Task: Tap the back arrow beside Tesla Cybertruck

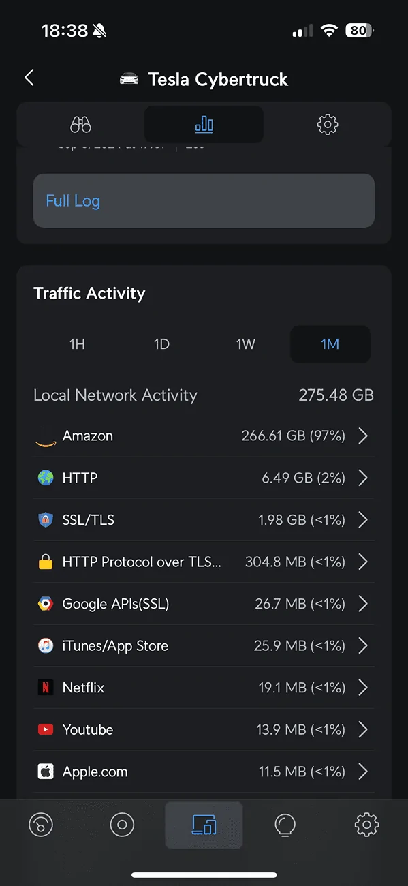Action: pos(29,78)
